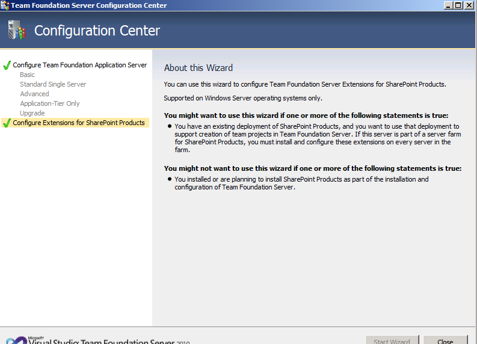Click the Visual Studio Team Foundation Server logo

97,340
